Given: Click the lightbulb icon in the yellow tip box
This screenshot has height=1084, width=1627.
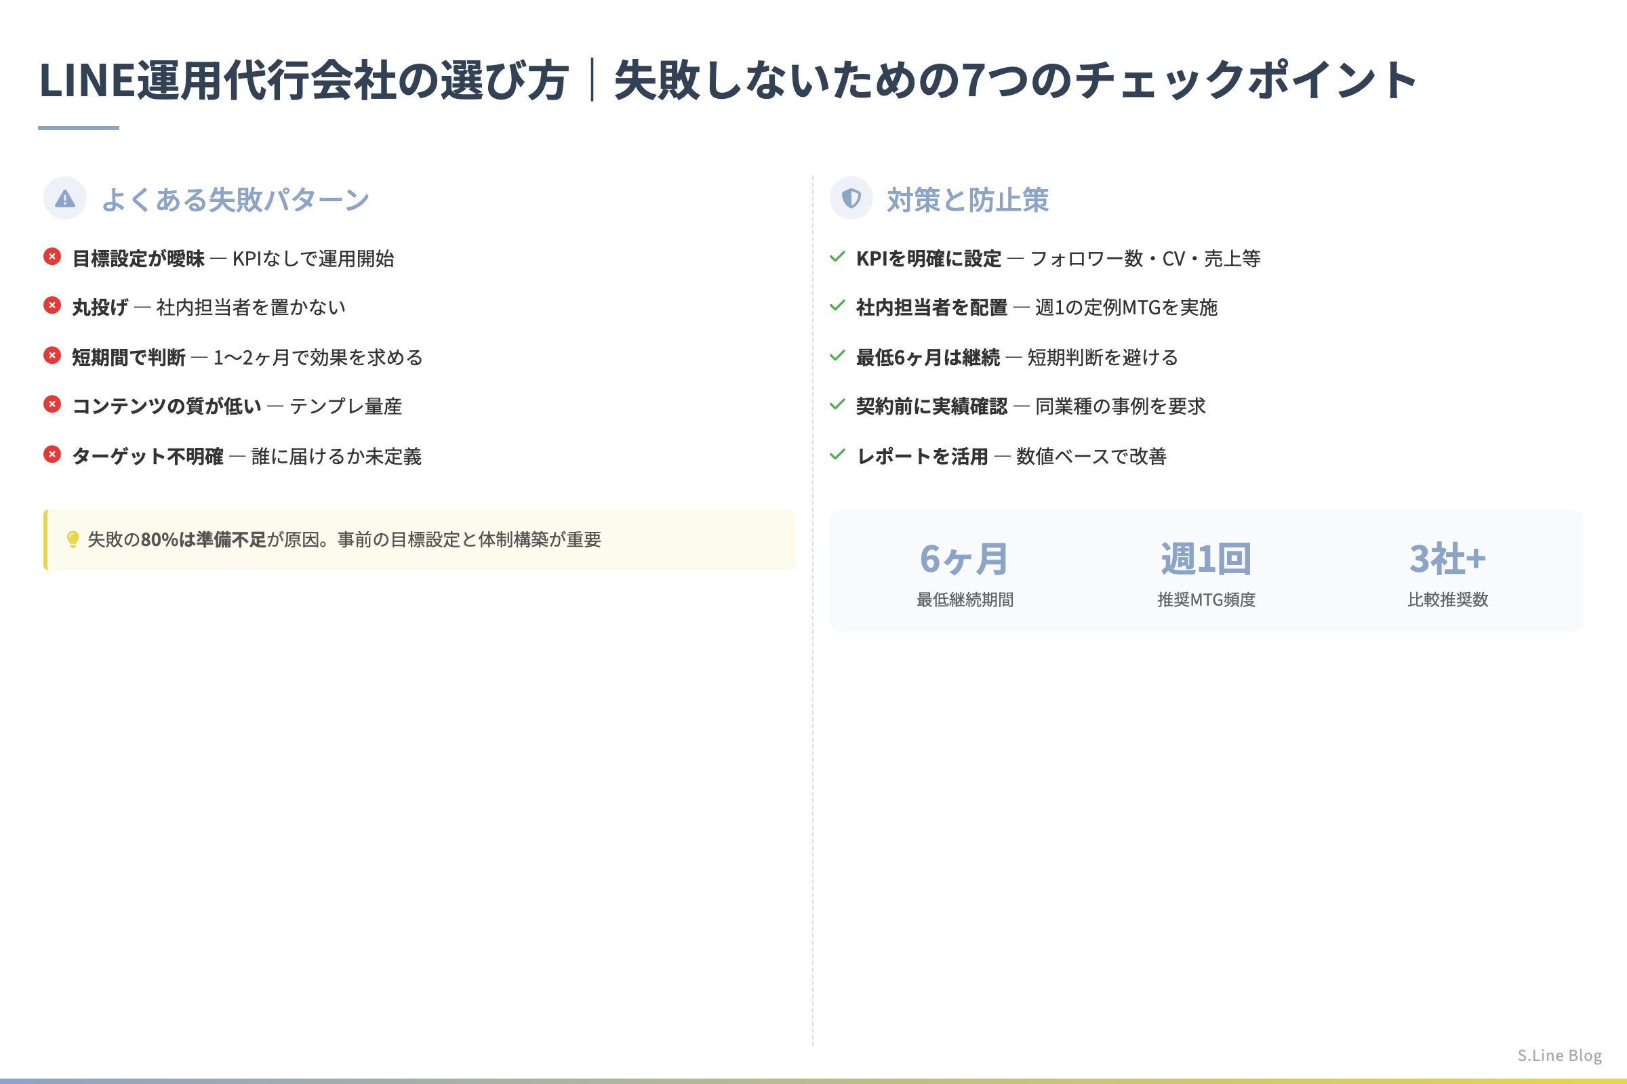Looking at the screenshot, I should [73, 539].
